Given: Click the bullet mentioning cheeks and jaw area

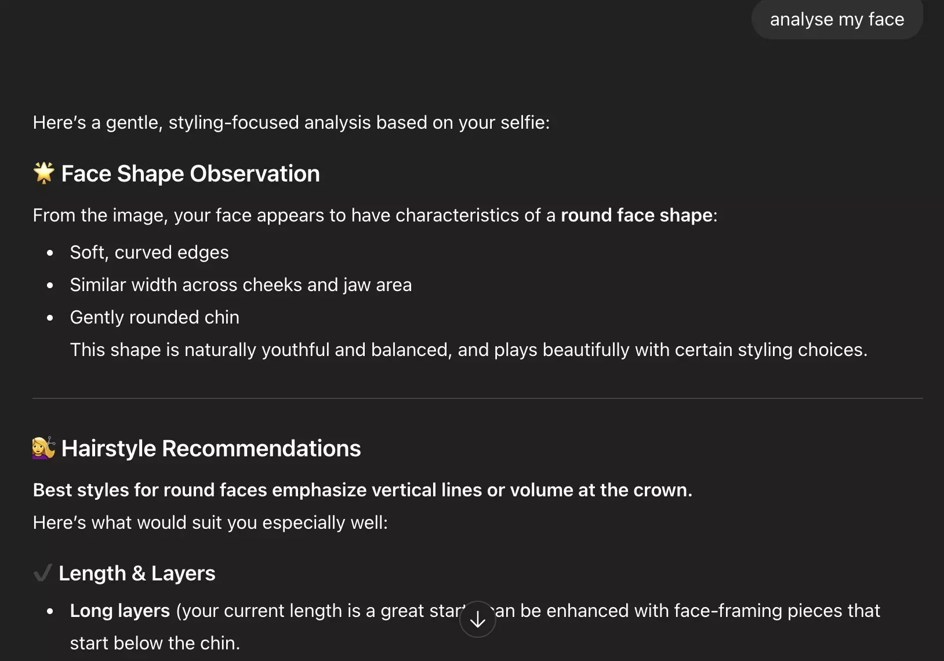Looking at the screenshot, I should click(x=241, y=285).
